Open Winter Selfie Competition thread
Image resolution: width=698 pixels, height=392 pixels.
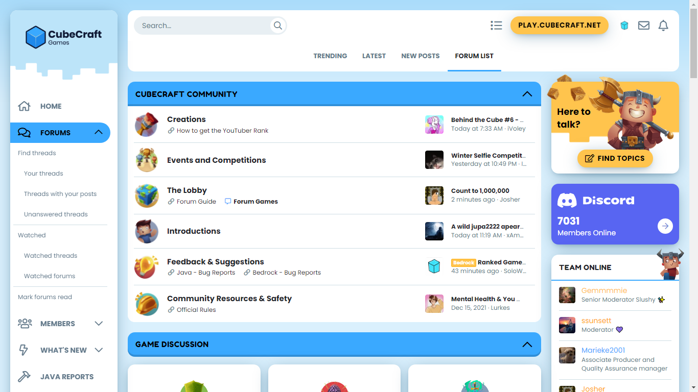[488, 156]
